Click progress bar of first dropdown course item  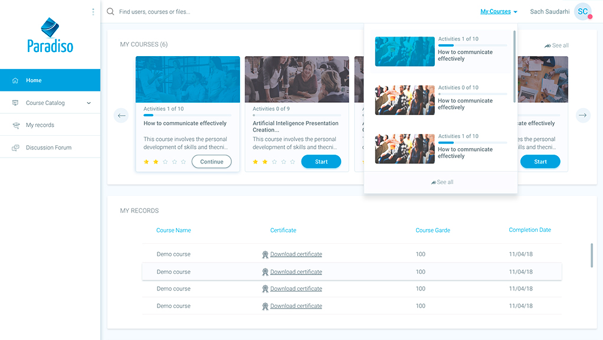click(473, 45)
